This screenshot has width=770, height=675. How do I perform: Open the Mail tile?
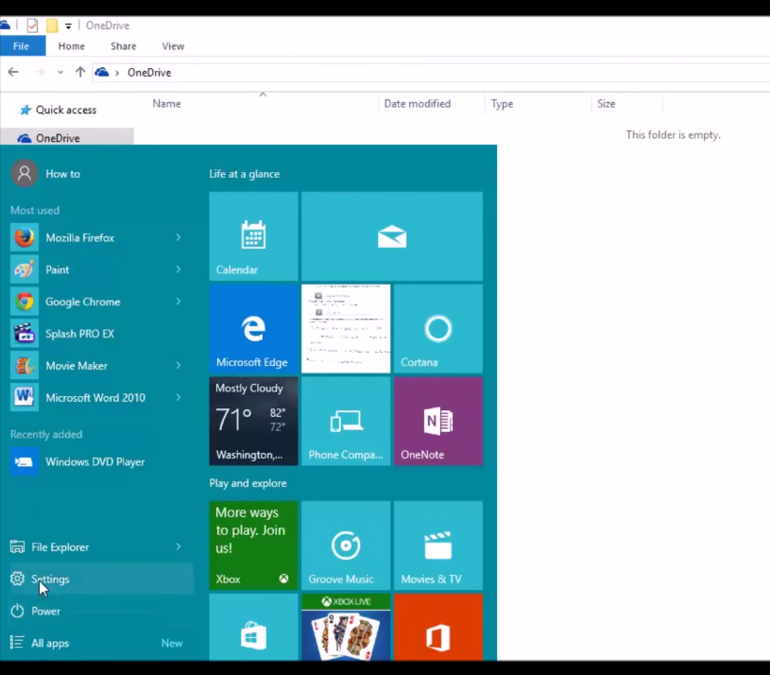(x=391, y=236)
